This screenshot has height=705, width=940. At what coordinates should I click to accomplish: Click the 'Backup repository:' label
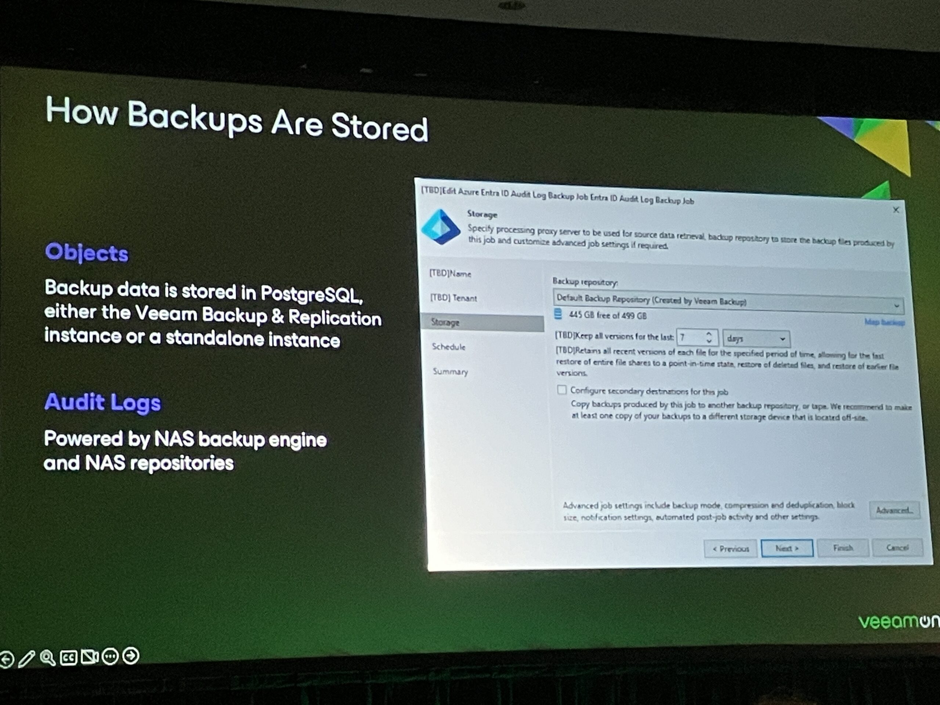pos(585,282)
